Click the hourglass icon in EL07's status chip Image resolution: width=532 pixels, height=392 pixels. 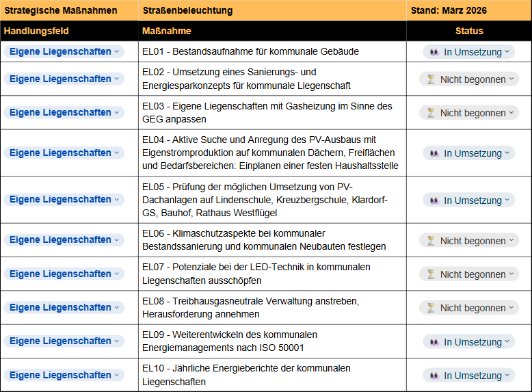(x=430, y=274)
